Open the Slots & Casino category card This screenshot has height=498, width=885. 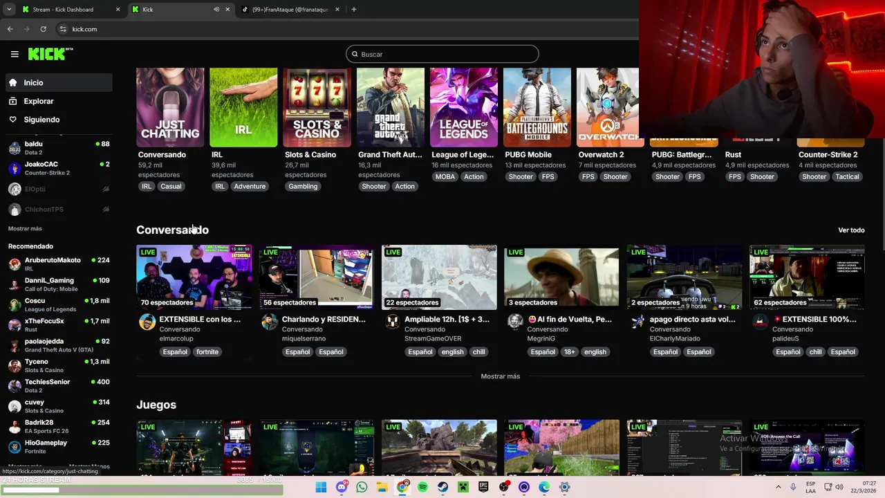point(317,107)
